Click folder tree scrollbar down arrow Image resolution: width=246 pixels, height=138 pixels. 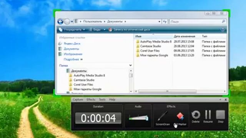point(131,91)
